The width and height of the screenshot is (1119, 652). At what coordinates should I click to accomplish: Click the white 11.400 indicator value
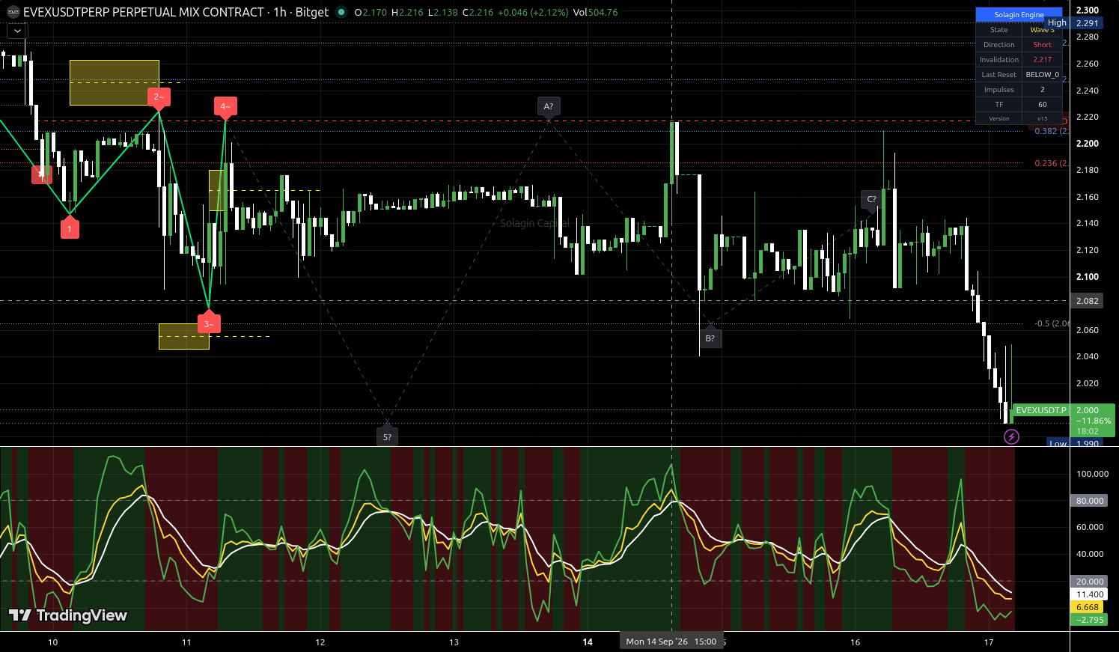coord(1089,594)
